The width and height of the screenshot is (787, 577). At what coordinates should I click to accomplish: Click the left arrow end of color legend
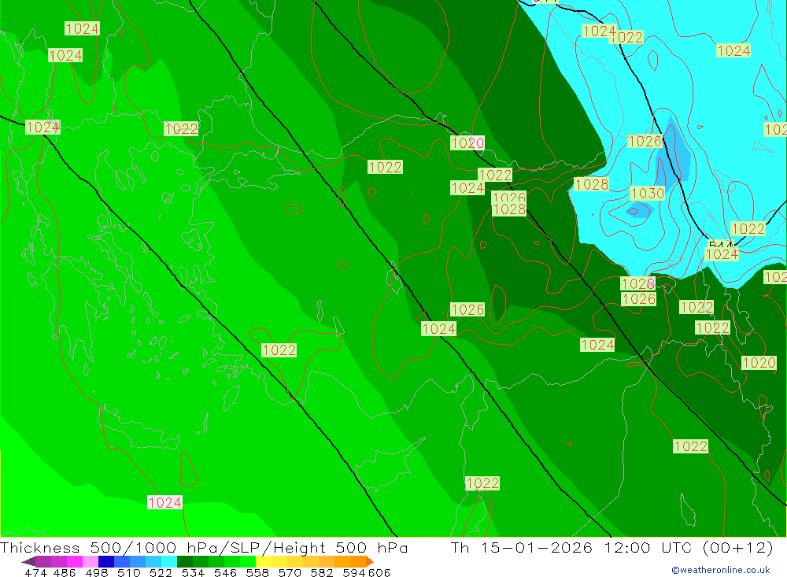click(28, 561)
